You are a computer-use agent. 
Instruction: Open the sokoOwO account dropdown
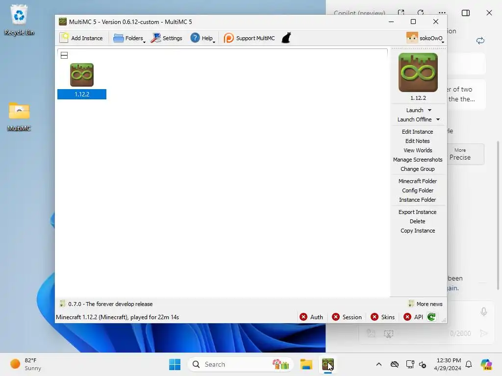point(425,38)
